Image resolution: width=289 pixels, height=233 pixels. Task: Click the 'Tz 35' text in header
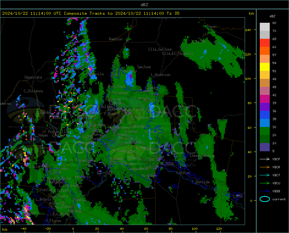(x=173, y=13)
